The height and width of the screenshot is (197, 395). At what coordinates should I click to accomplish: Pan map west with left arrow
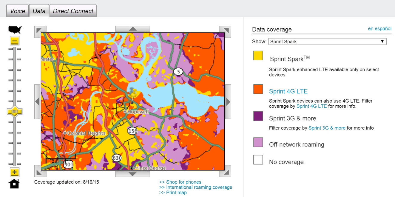(x=37, y=101)
